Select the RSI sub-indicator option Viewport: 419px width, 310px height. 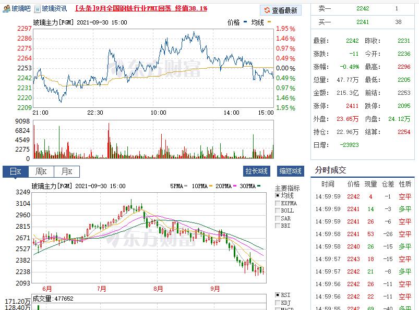(x=278, y=295)
